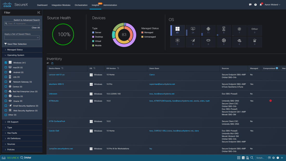Click the export icon next to inventory count

(52, 63)
